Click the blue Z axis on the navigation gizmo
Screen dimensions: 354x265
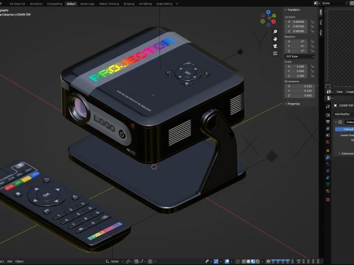[x=268, y=12]
